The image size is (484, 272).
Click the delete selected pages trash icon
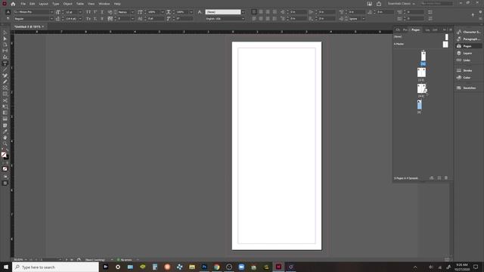pyautogui.click(x=446, y=178)
